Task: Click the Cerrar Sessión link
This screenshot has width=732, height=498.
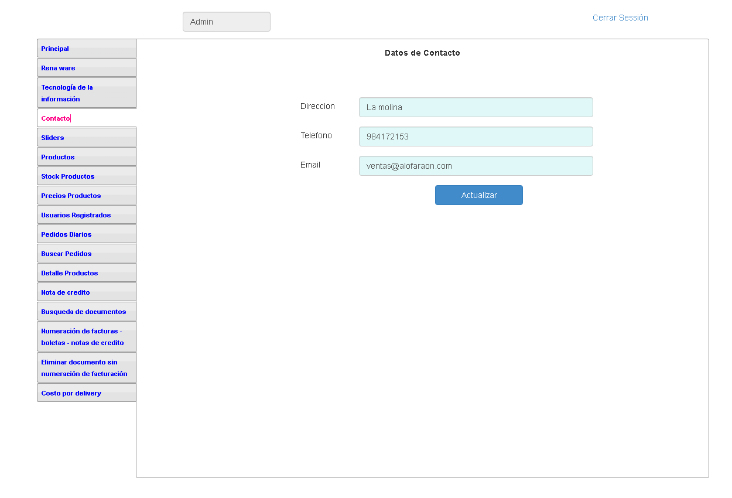Action: [620, 18]
